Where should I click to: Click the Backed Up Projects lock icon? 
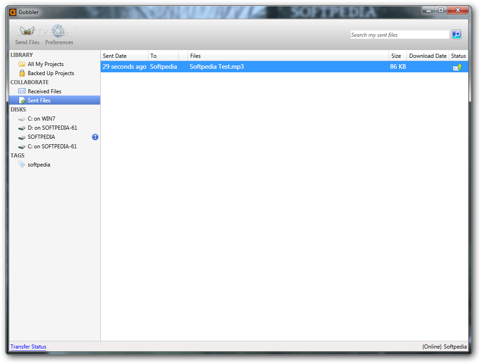(x=22, y=73)
